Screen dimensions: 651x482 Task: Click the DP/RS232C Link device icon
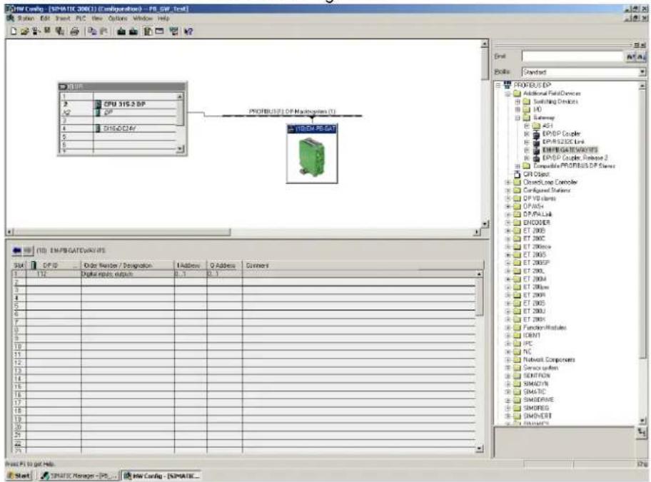(536, 142)
